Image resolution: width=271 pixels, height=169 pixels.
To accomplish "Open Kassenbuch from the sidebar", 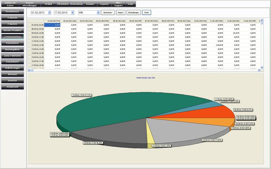I will (x=12, y=62).
